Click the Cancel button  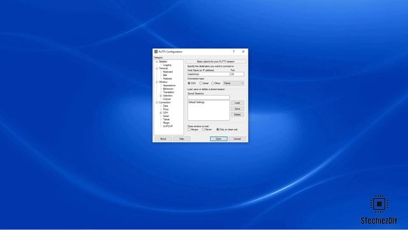coord(237,139)
